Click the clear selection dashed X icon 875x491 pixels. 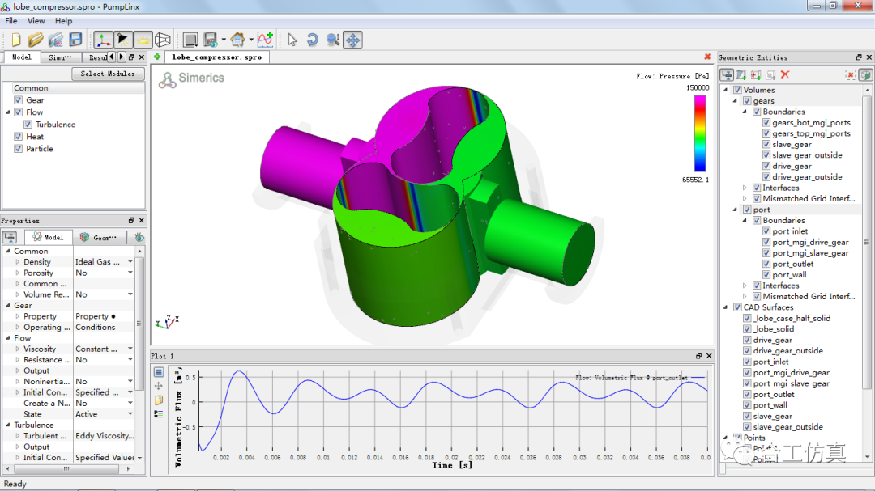(851, 74)
